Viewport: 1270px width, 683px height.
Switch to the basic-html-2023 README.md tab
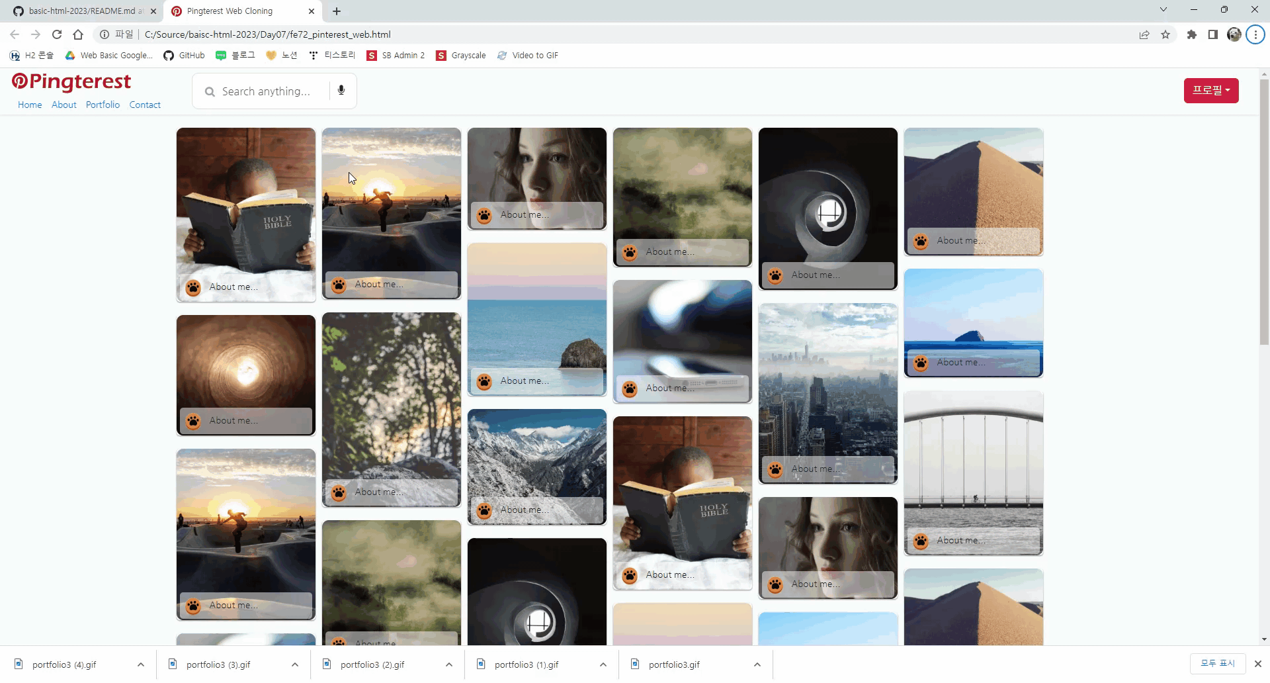(x=83, y=11)
